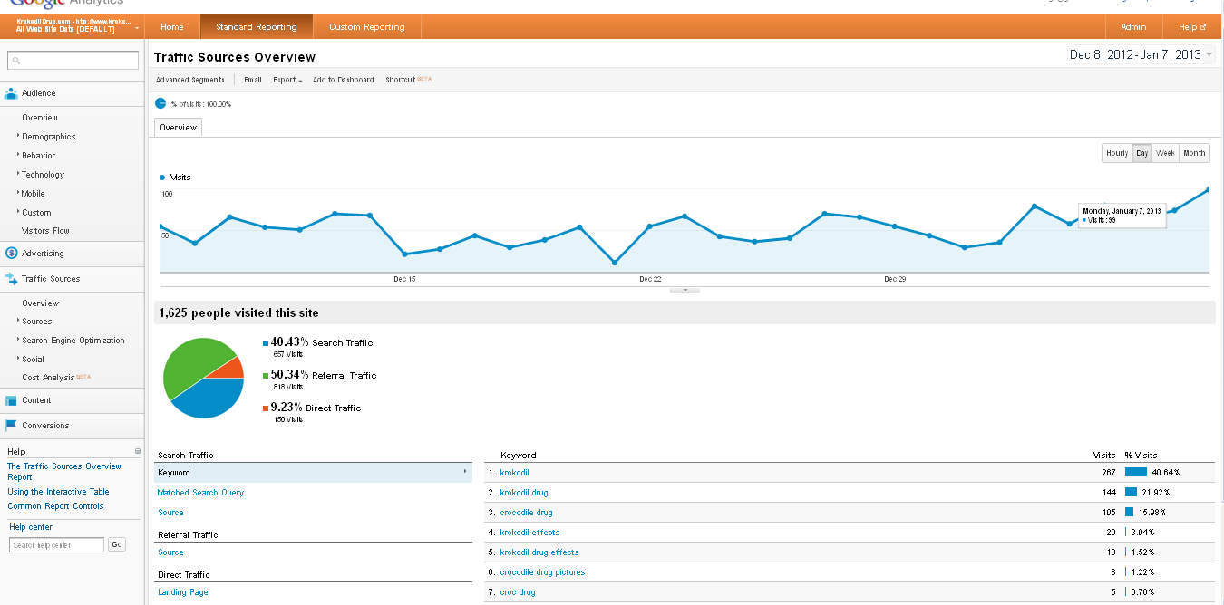The width and height of the screenshot is (1224, 605).
Task: Click the magnifier icon in sidebar search
Action: 16,62
